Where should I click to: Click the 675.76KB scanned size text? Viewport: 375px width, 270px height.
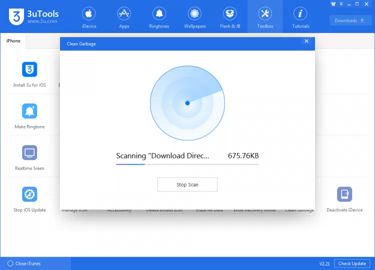coord(243,155)
